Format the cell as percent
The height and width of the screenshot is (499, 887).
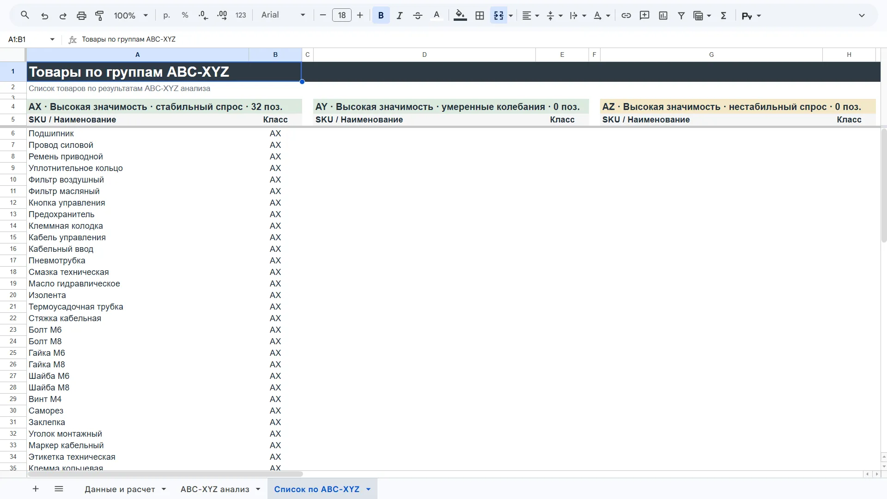[185, 15]
